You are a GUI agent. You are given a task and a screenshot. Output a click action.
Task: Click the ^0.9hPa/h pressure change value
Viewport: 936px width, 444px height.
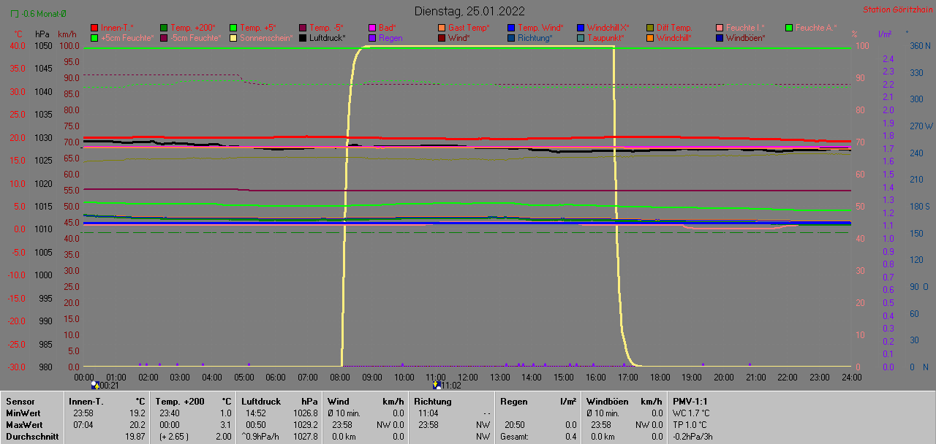262,437
